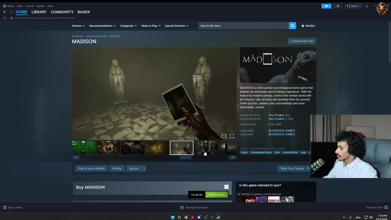Expand the Special Sections dropdown
The height and width of the screenshot is (220, 391).
click(x=177, y=26)
